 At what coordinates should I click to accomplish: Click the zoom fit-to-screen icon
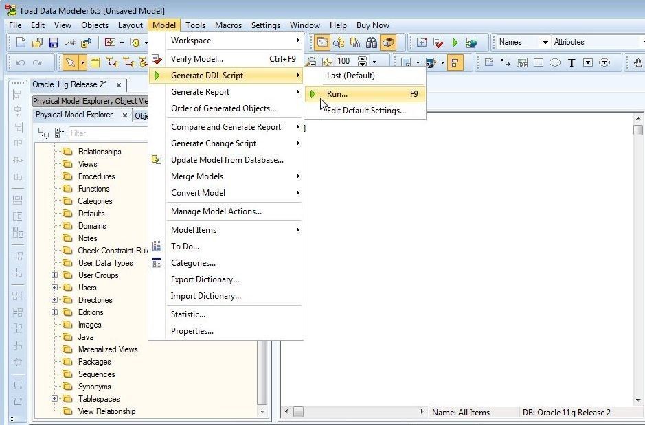(327, 62)
